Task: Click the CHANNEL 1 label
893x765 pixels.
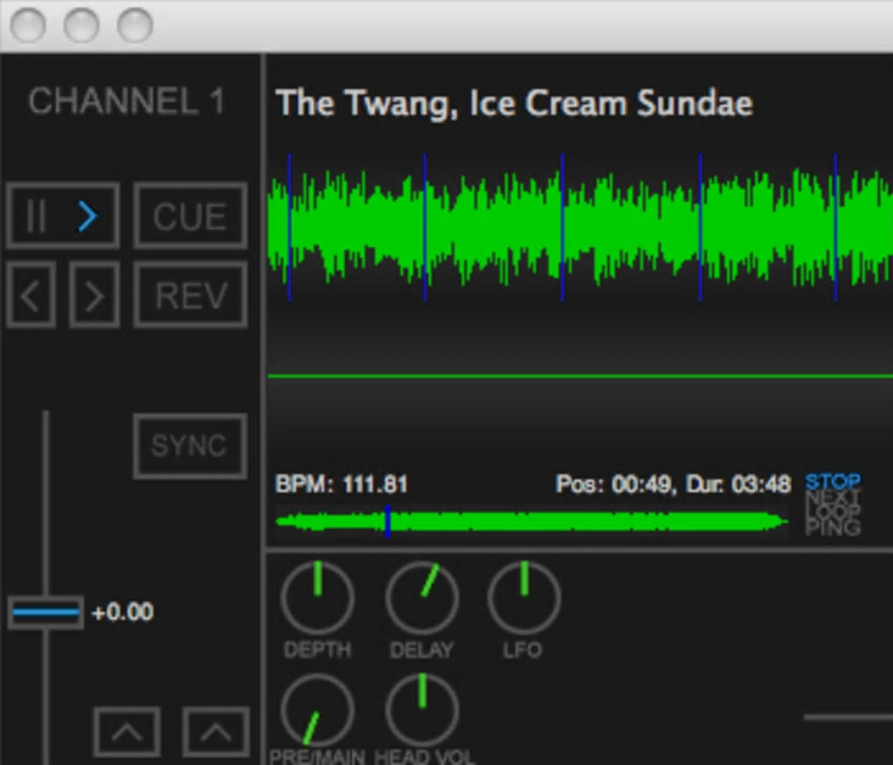Action: click(126, 102)
